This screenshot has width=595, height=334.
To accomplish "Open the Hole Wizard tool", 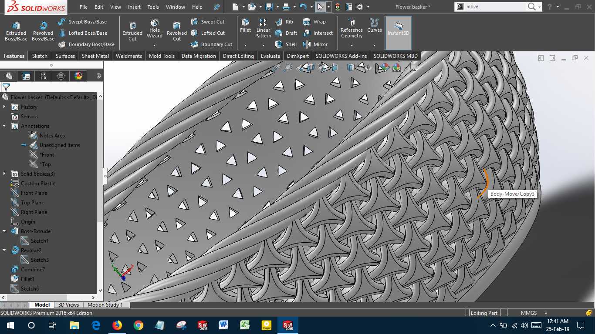I will coord(155,29).
